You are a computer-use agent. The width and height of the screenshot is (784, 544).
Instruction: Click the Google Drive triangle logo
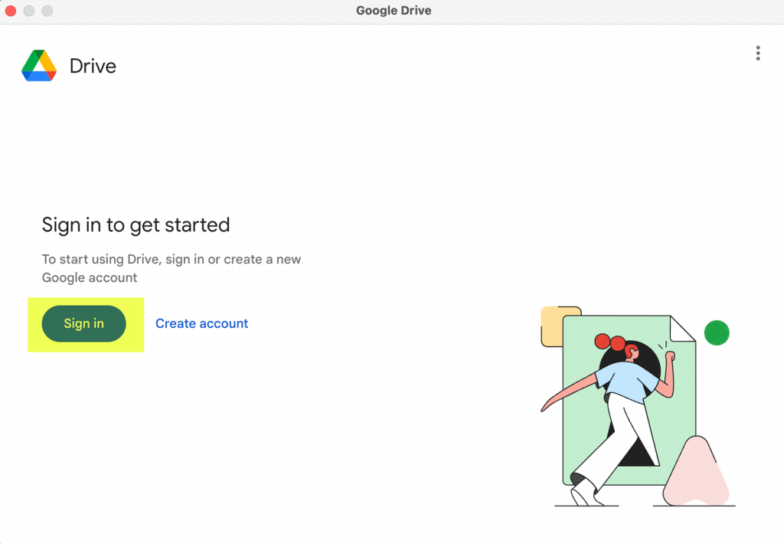[x=39, y=66]
